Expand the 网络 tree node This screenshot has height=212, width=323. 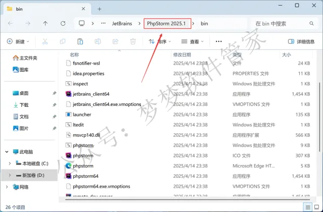[x=7, y=187]
